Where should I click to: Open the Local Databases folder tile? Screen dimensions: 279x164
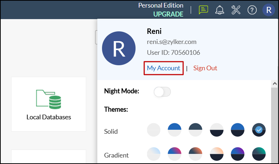[x=49, y=104]
